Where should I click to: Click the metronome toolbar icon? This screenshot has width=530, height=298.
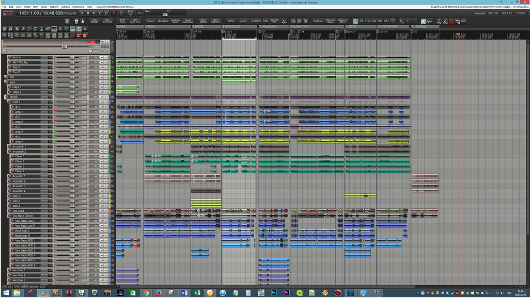41,29
